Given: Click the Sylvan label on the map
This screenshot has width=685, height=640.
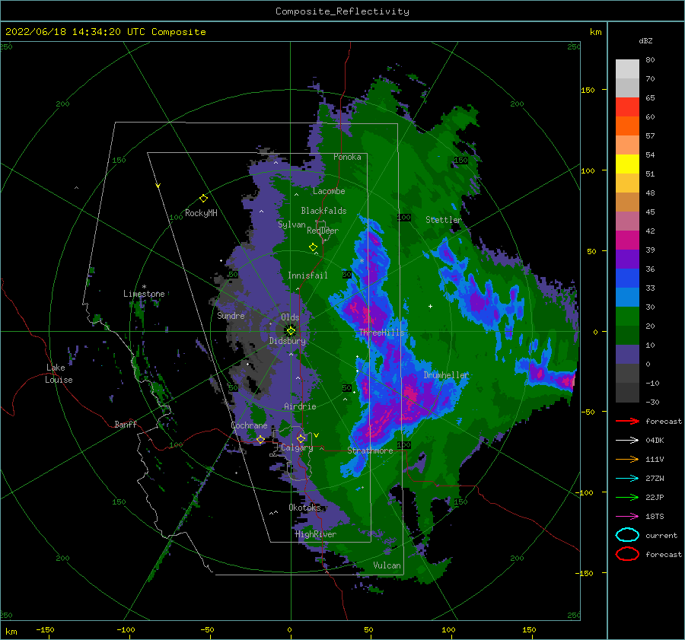Looking at the screenshot, I should coord(292,224).
